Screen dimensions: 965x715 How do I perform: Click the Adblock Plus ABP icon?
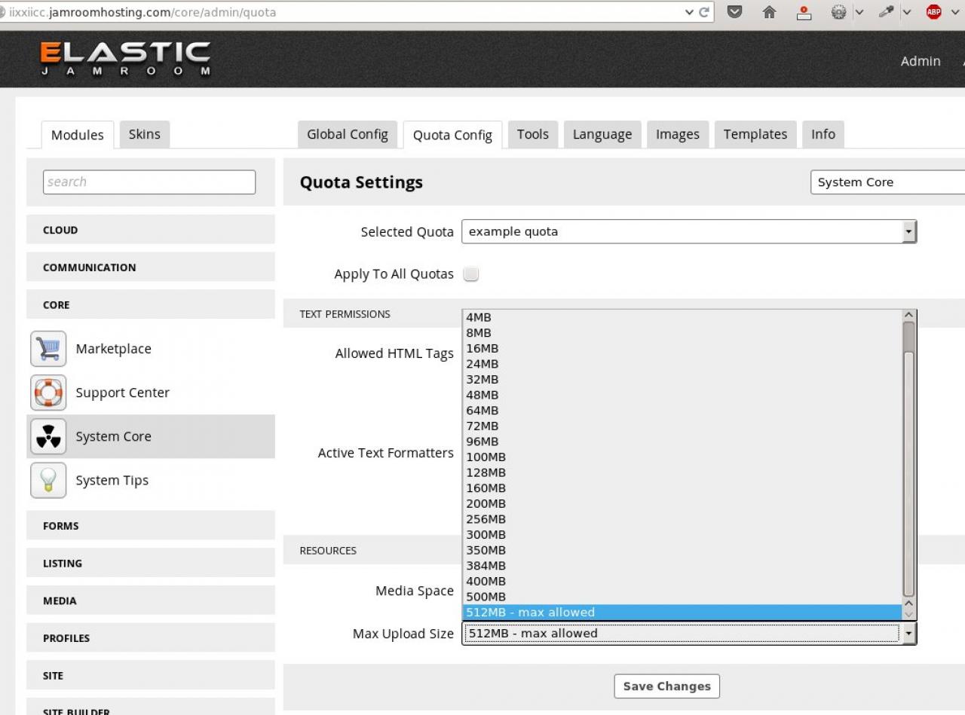(933, 12)
